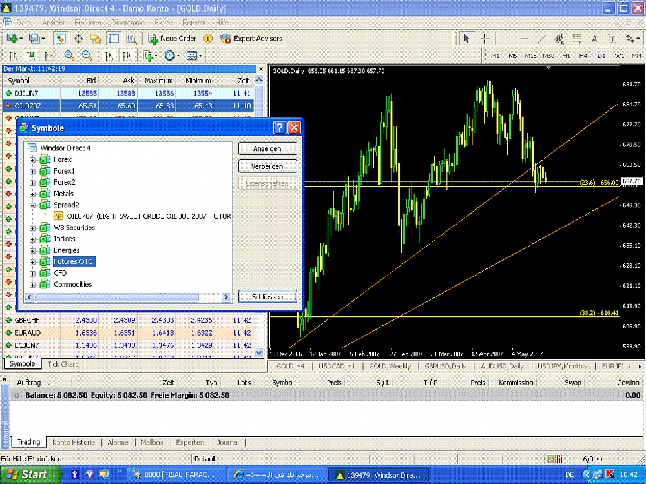Toggle candlestick chart mode
Screen dimensions: 646x484
30,56
